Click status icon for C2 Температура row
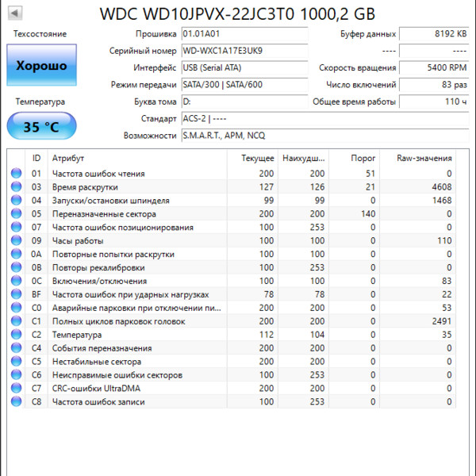 (x=16, y=334)
